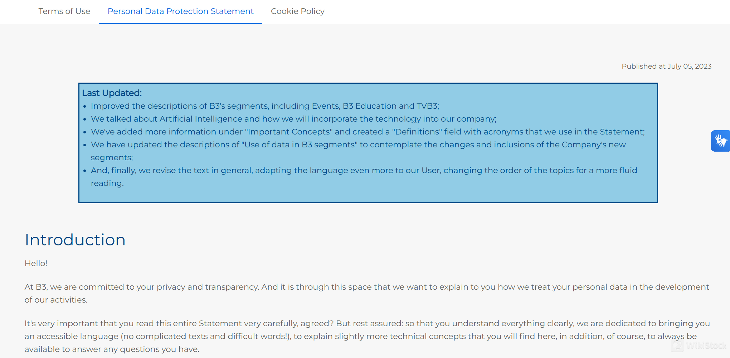Screen dimensions: 730x358
Task: Click the Published at July 05, 2023 text
Action: point(666,66)
